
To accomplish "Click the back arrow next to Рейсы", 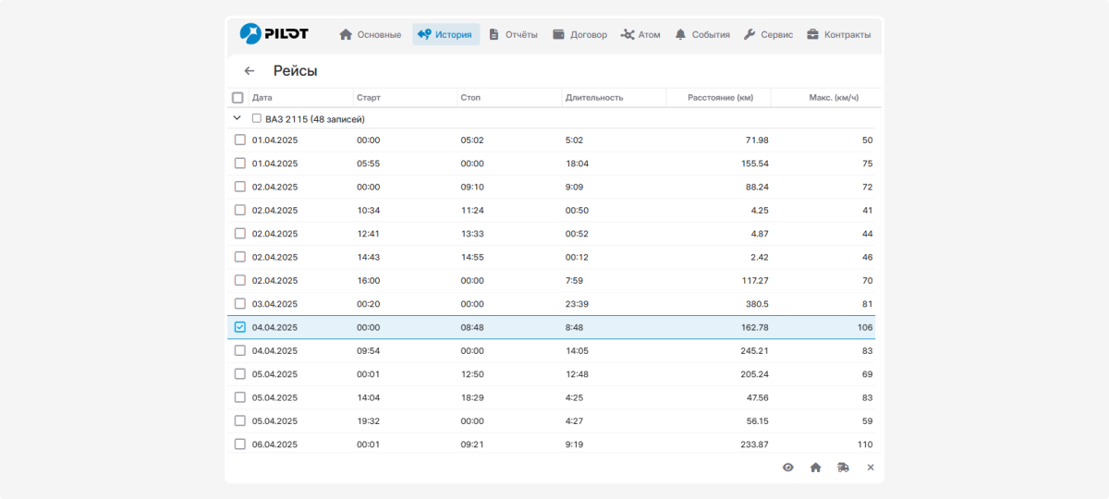I will coord(249,71).
